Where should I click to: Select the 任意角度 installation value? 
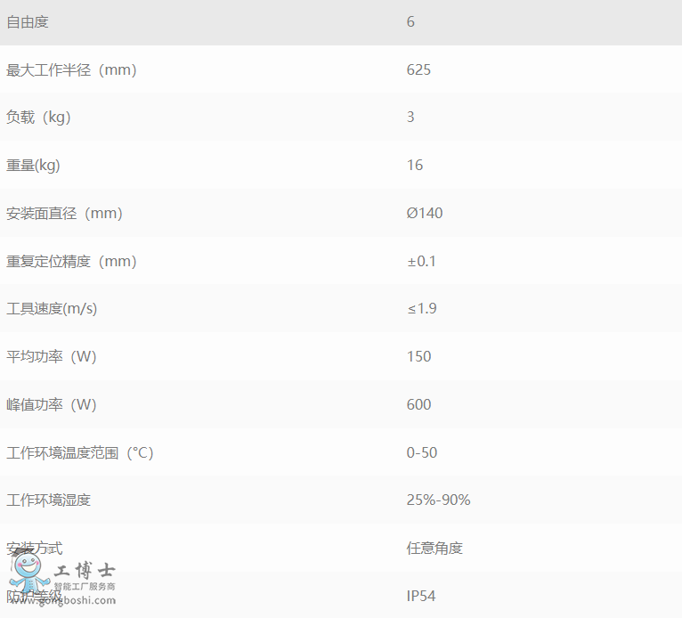pyautogui.click(x=434, y=548)
